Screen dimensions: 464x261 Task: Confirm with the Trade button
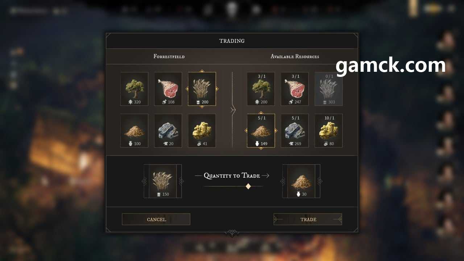coord(308,219)
